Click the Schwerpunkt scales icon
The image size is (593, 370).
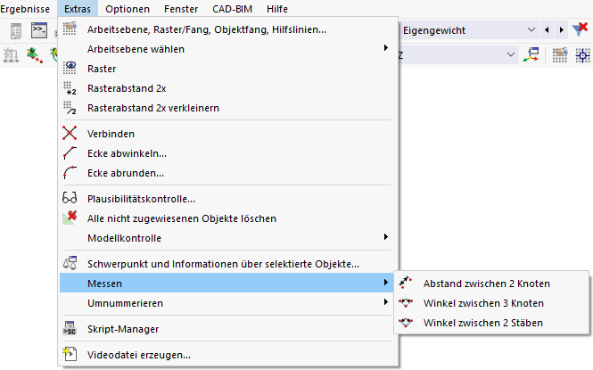click(x=70, y=264)
